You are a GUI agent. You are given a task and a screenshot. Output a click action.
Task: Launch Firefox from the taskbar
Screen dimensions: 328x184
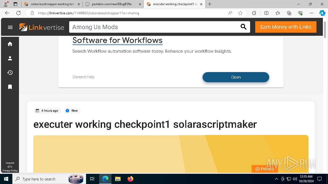pos(130,179)
